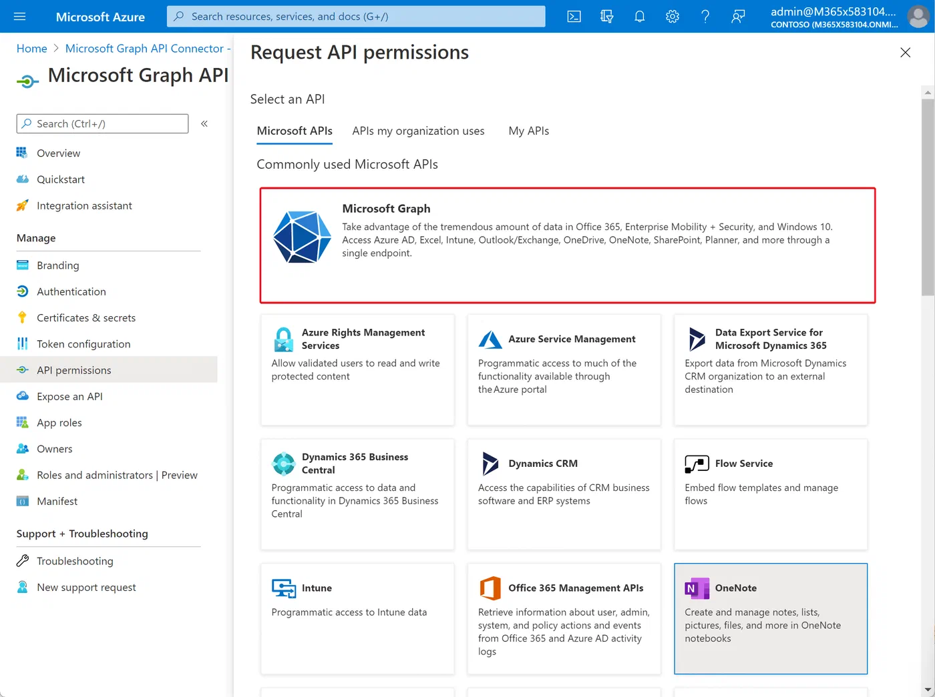Screen dimensions: 935x697
Task: Open portal settings gear
Action: coord(673,17)
